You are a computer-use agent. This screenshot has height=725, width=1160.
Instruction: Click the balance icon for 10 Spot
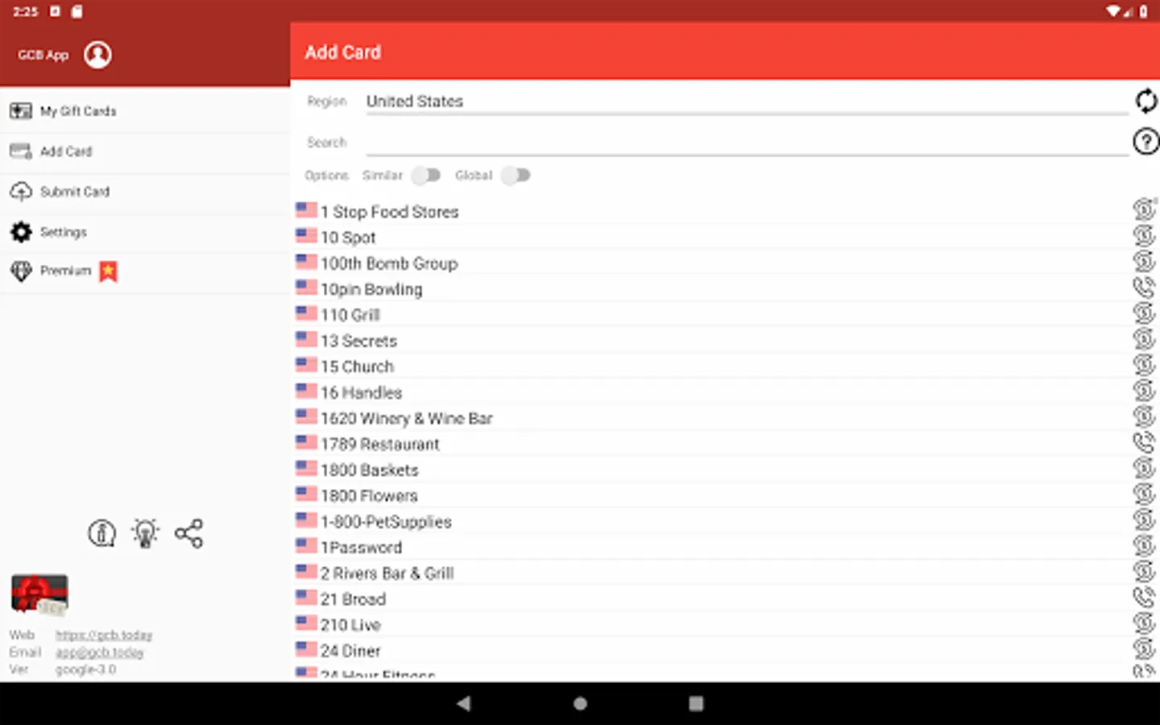click(x=1144, y=235)
